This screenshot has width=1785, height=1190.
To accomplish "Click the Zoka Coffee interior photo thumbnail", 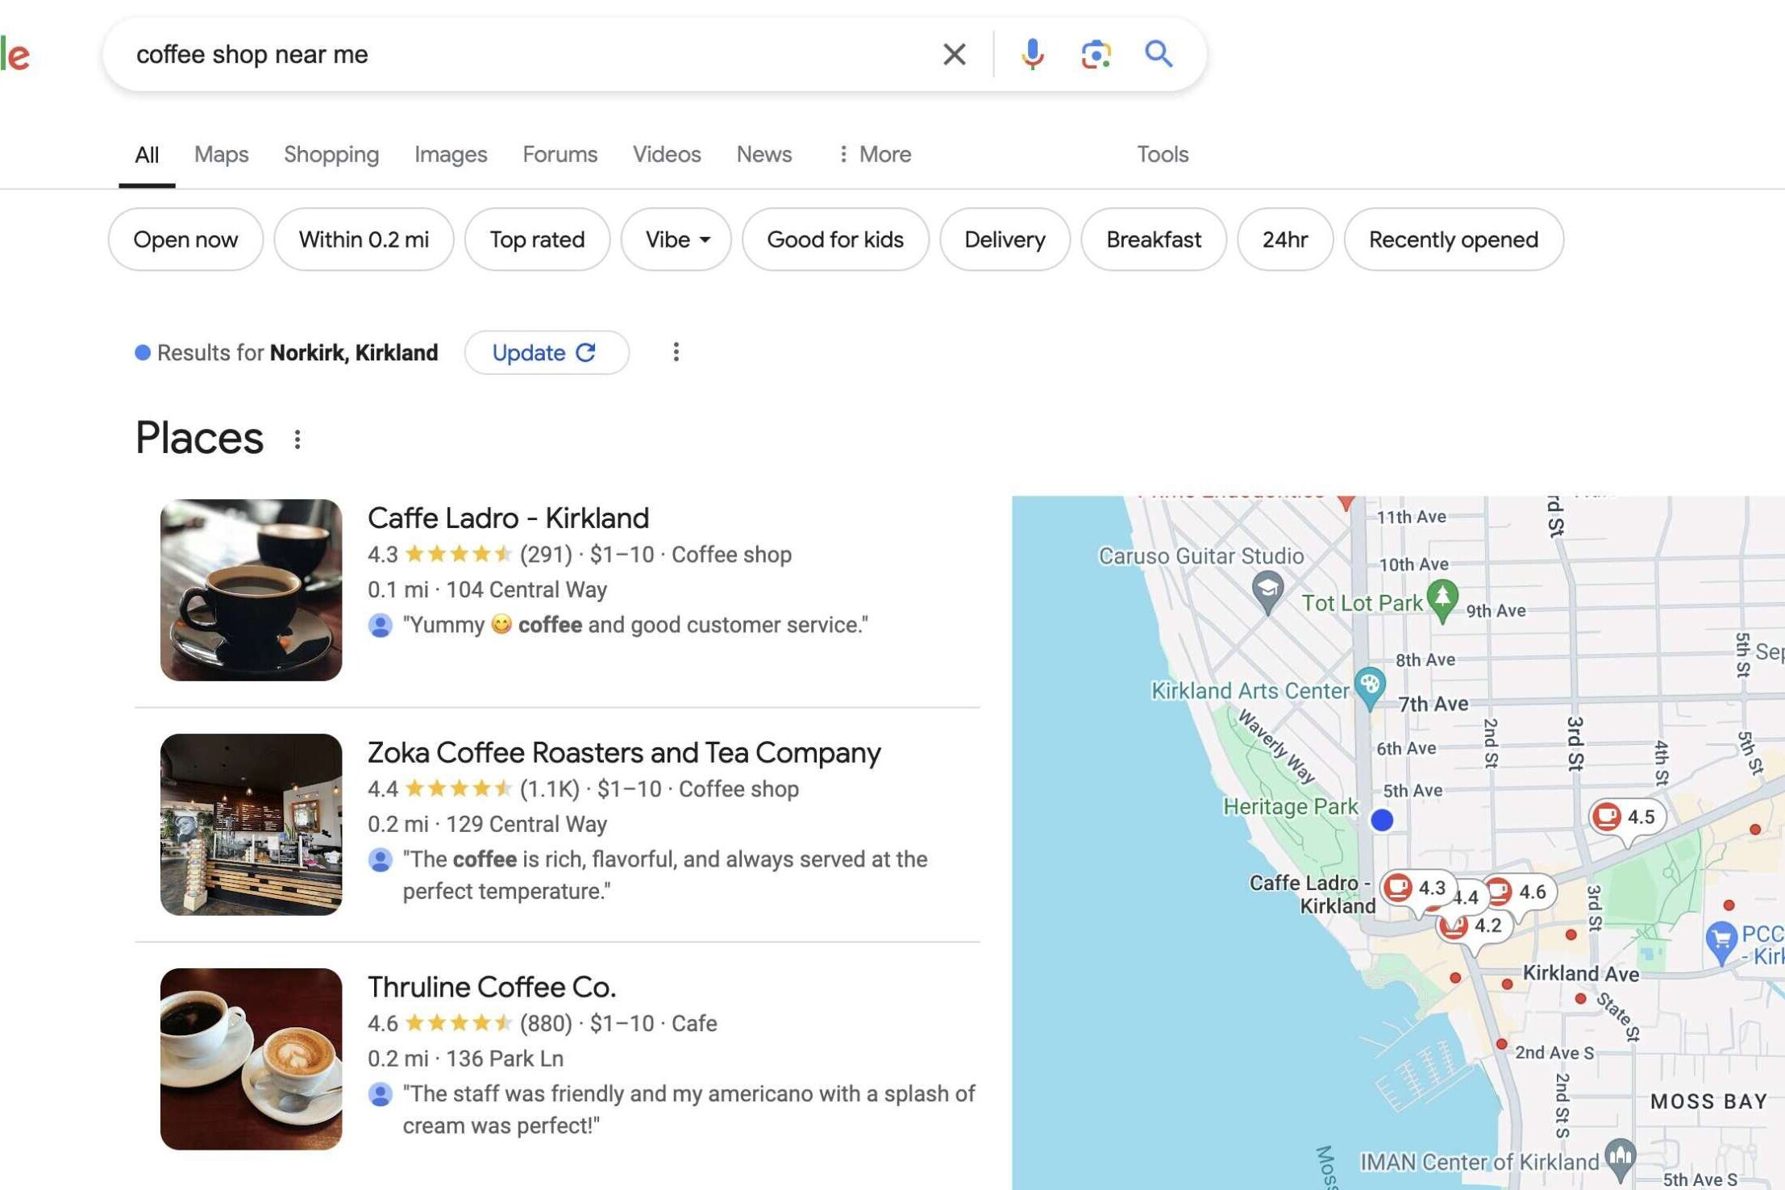I will (x=251, y=824).
